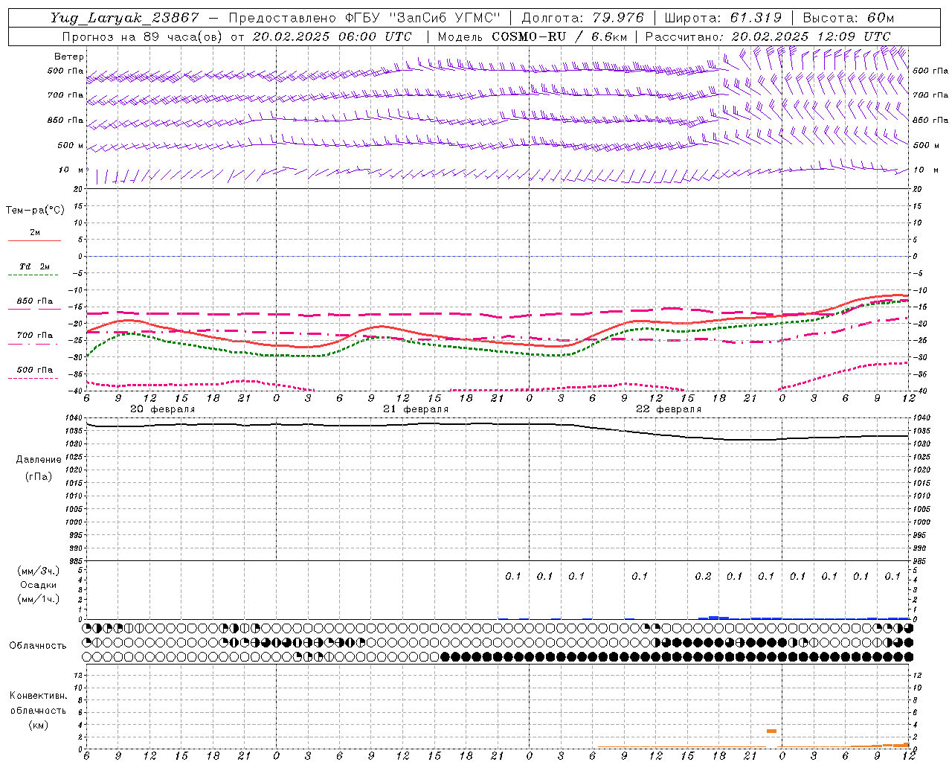
Task: Click the Высота: 60м text
Action: (x=848, y=18)
